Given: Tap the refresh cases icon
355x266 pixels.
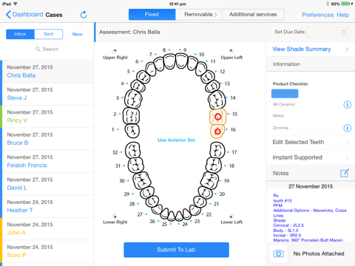Looking at the screenshot, I should [x=84, y=15].
